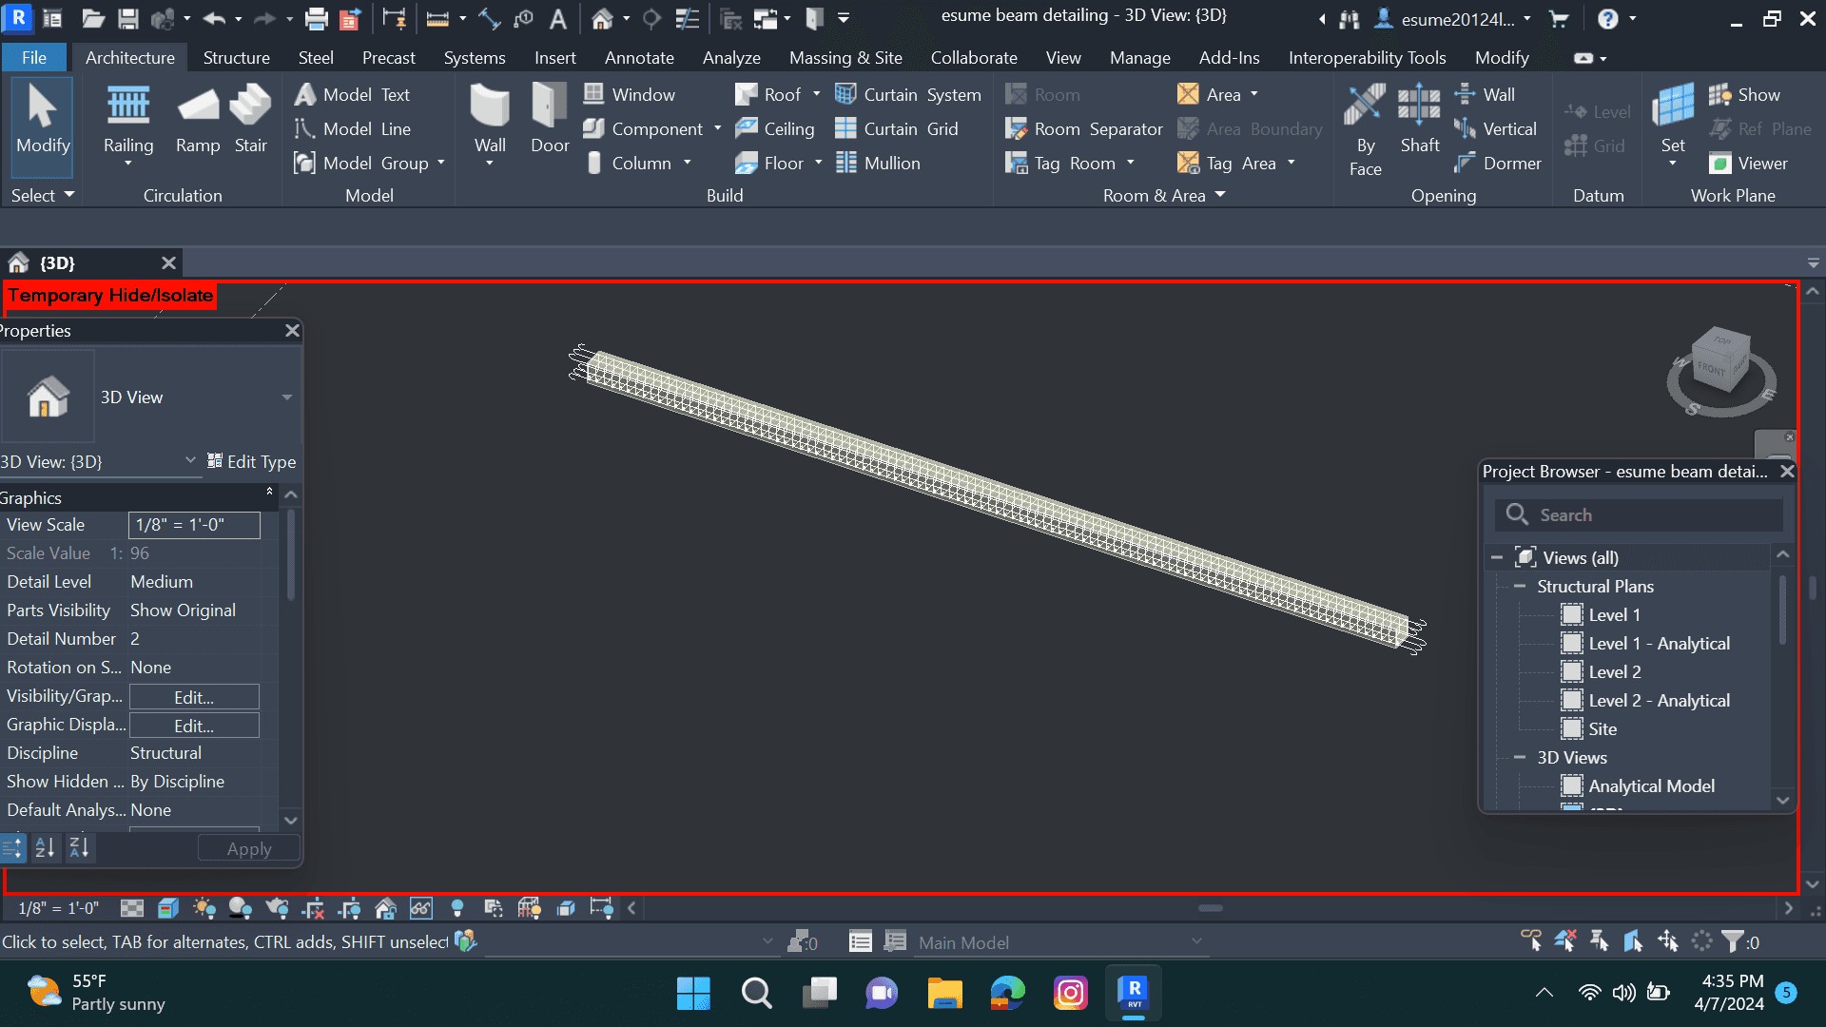Click the View Scale input field

(x=194, y=525)
